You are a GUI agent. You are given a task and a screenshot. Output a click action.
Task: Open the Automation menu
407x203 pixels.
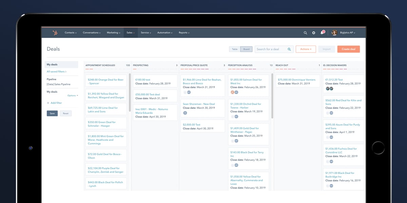click(x=165, y=33)
